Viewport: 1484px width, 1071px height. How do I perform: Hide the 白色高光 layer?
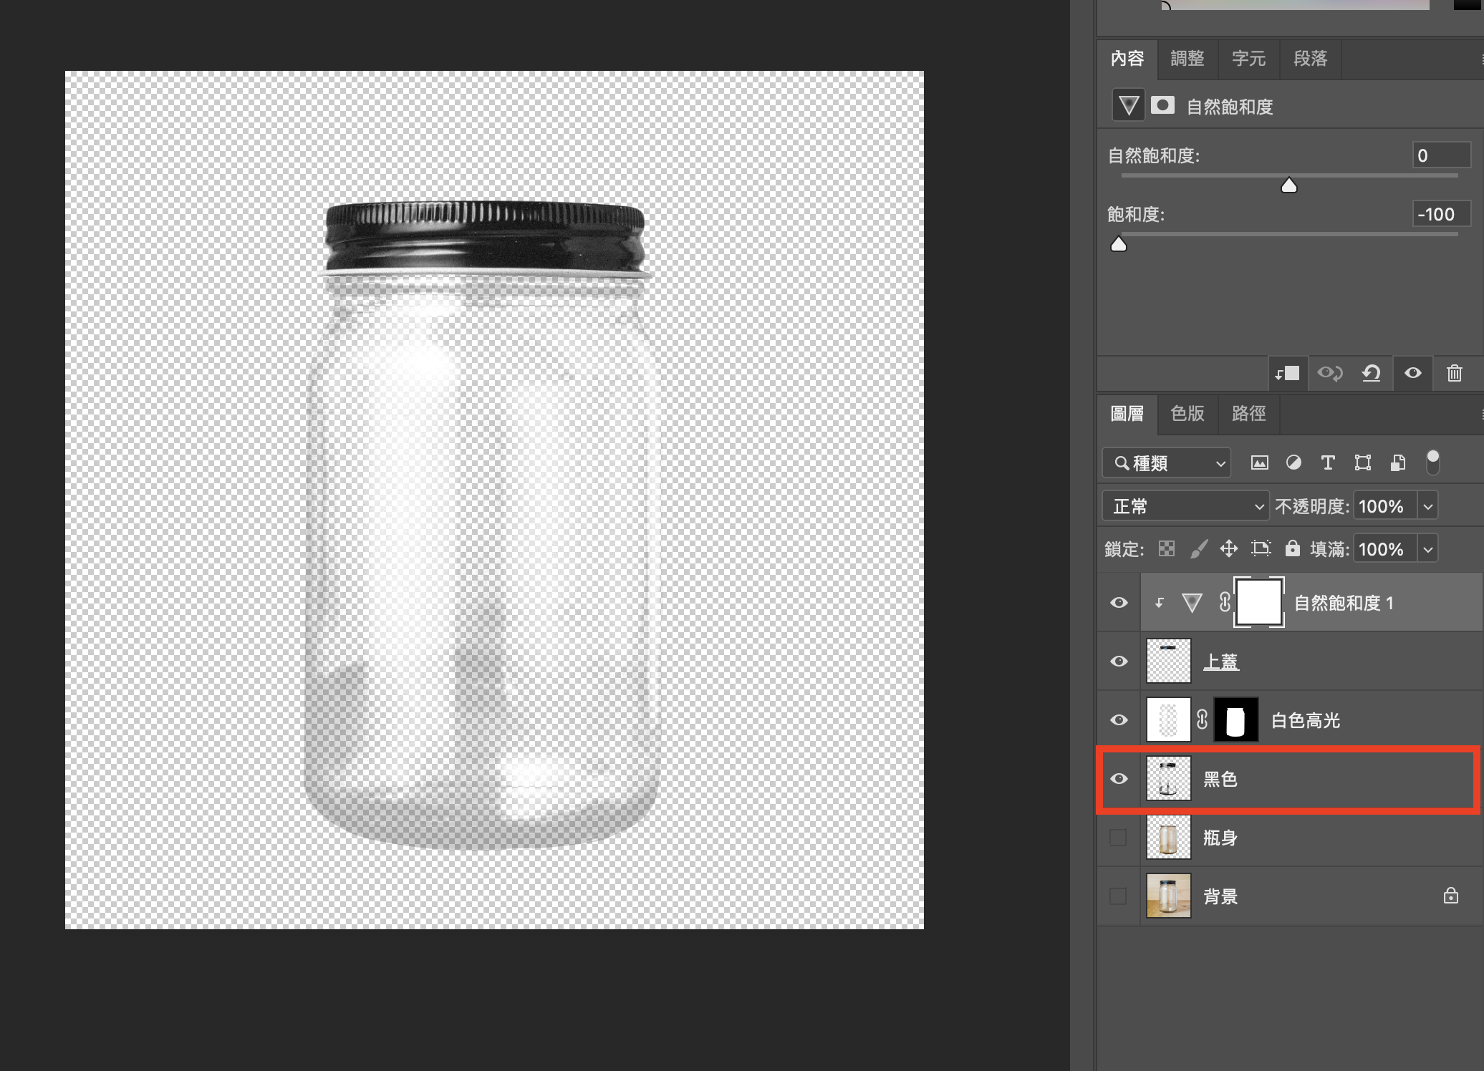[x=1119, y=720]
